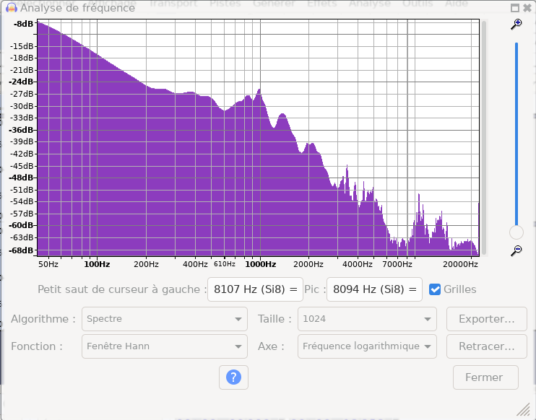
Task: Click the Pic : label text
Action: [314, 289]
